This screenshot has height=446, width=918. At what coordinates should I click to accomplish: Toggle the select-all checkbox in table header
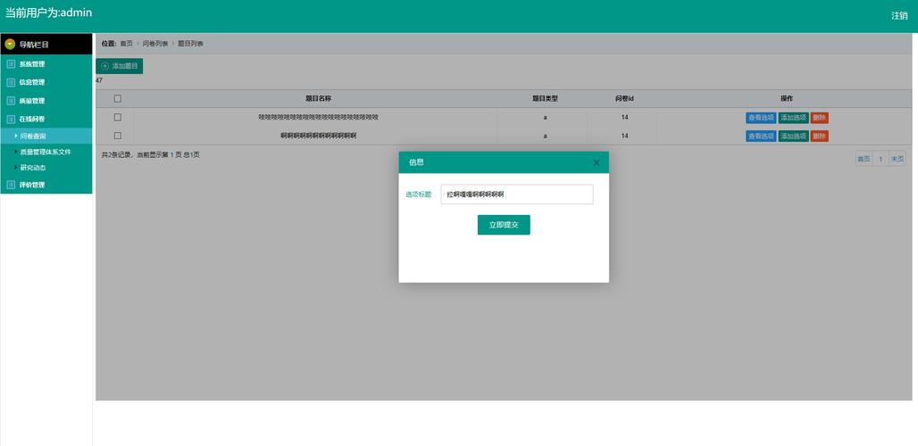point(118,99)
